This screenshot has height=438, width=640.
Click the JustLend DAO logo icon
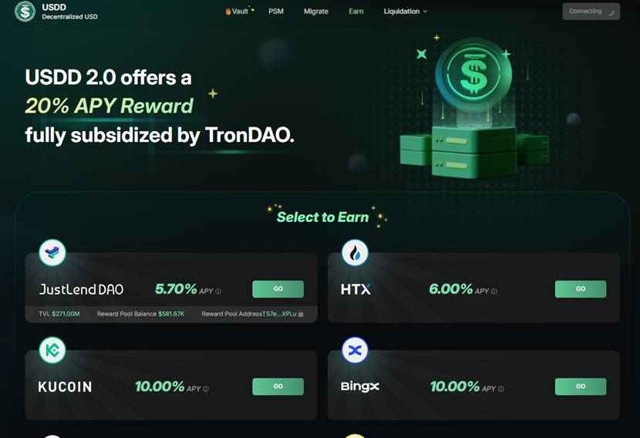click(52, 252)
